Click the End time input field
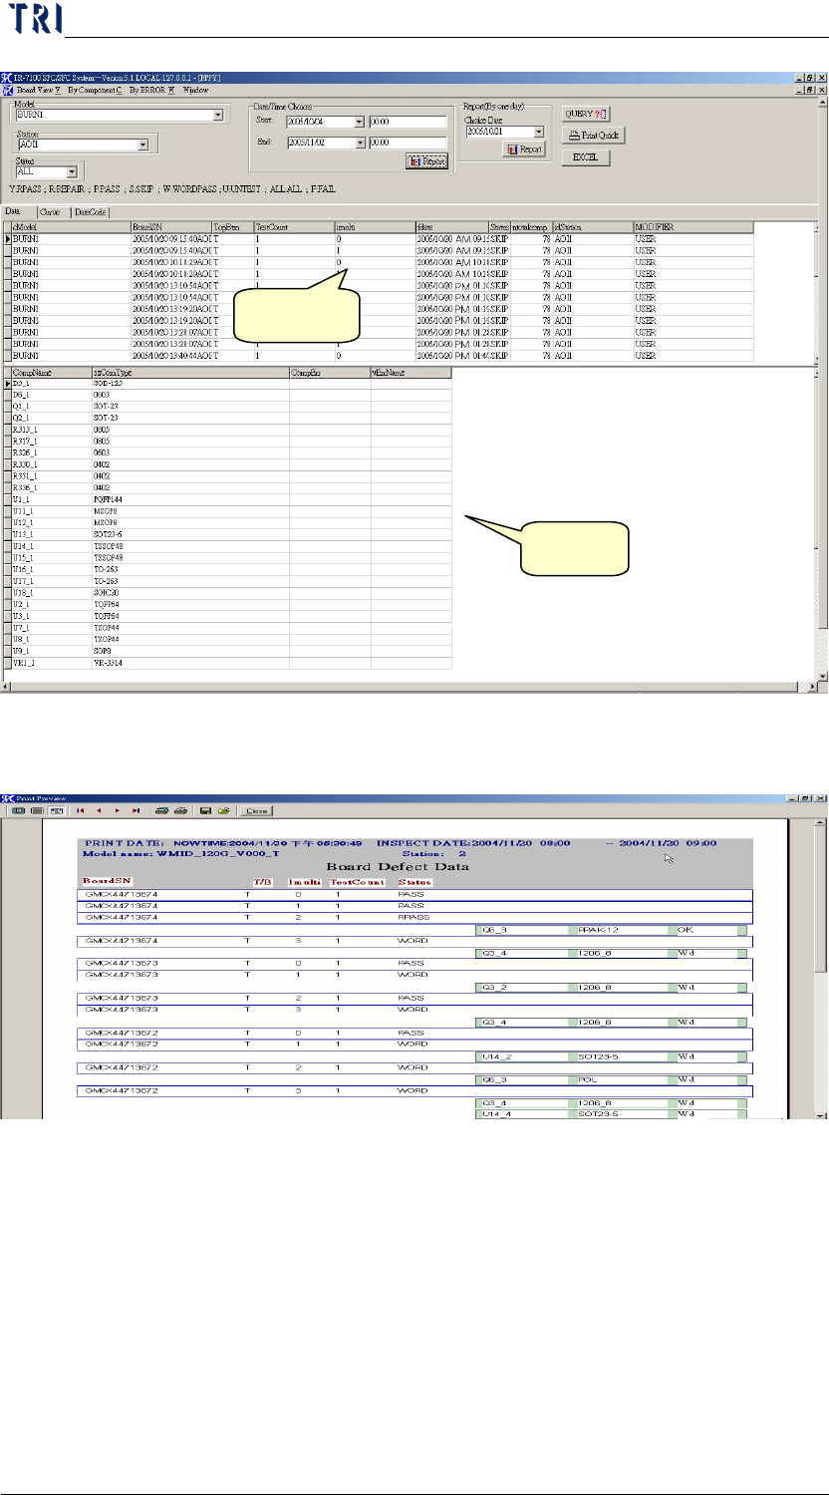This screenshot has height=1495, width=829. pyautogui.click(x=408, y=143)
